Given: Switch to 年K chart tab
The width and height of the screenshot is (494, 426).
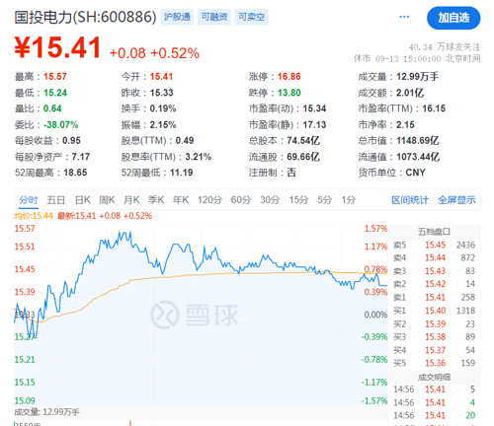Looking at the screenshot, I should 181,200.
